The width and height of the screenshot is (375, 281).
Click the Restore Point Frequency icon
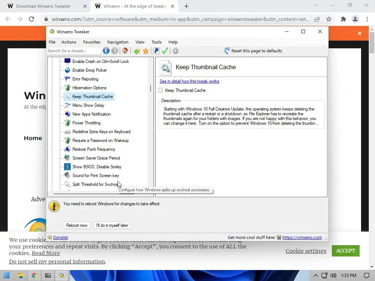click(x=67, y=149)
